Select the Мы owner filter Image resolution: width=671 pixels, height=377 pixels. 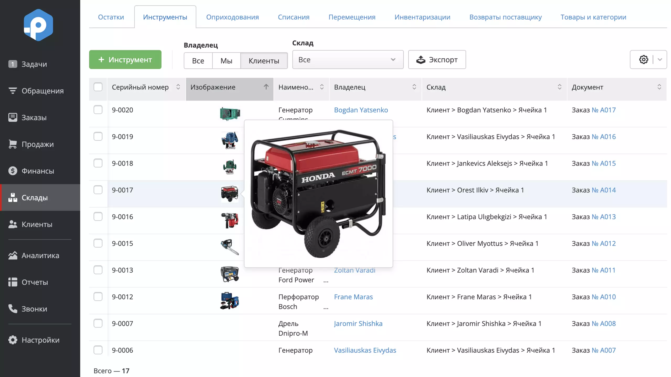(226, 61)
